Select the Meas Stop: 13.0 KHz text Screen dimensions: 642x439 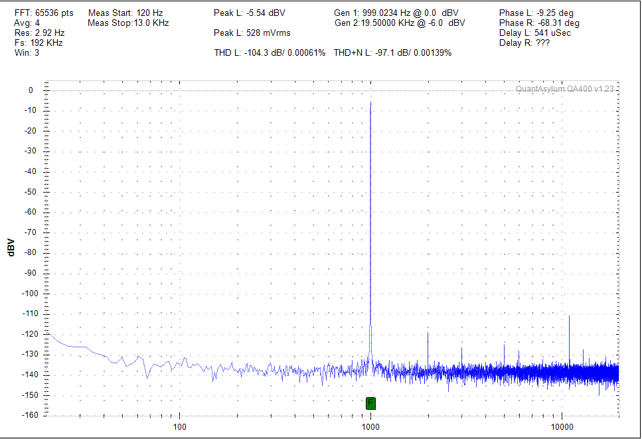tap(128, 23)
